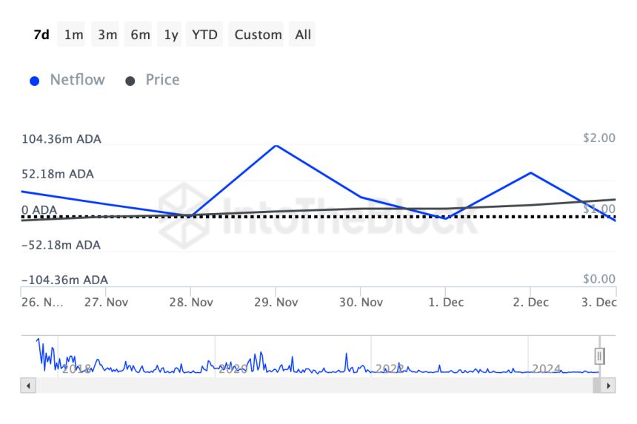Click the Netflow point at 2. Dec
637x424 pixels.
coord(530,172)
